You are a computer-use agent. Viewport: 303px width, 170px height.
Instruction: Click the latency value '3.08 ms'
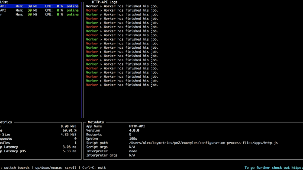coord(70,147)
